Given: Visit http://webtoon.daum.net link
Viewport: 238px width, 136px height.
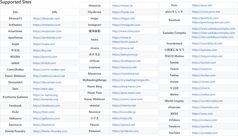Looking at the screenshot, I should pos(49,76).
